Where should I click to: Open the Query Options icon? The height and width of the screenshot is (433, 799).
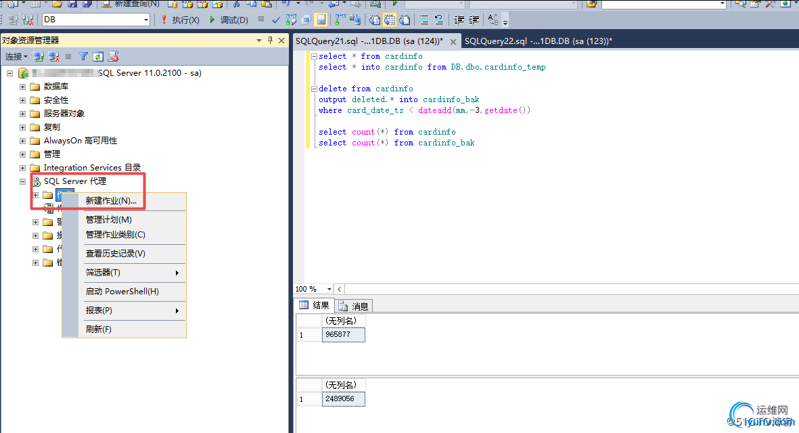point(306,20)
